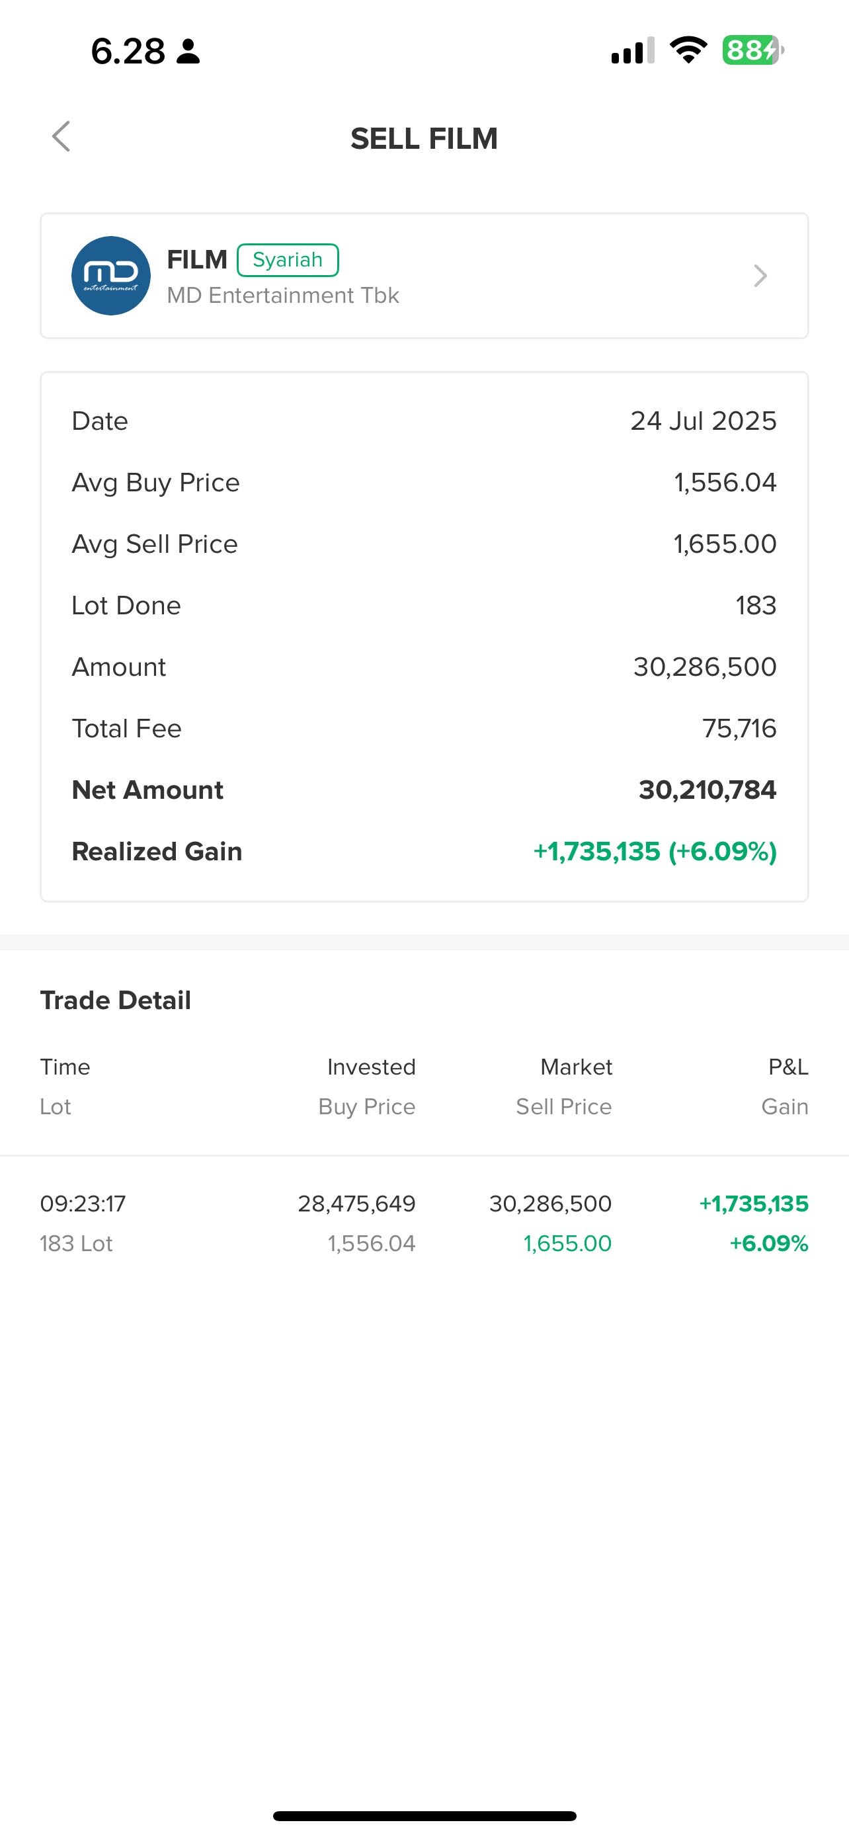This screenshot has height=1837, width=849.
Task: Tap the home indicator bar
Action: click(x=424, y=1816)
